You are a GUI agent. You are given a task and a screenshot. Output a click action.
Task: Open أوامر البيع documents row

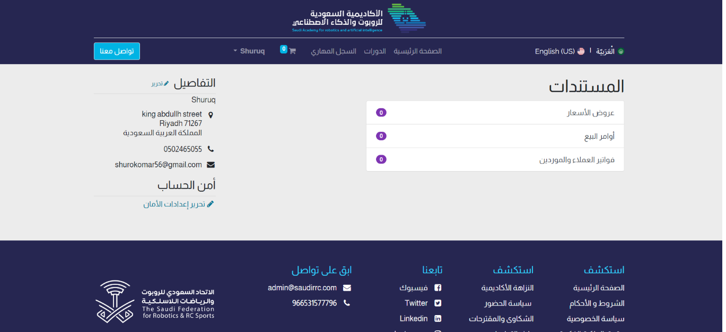(x=495, y=136)
